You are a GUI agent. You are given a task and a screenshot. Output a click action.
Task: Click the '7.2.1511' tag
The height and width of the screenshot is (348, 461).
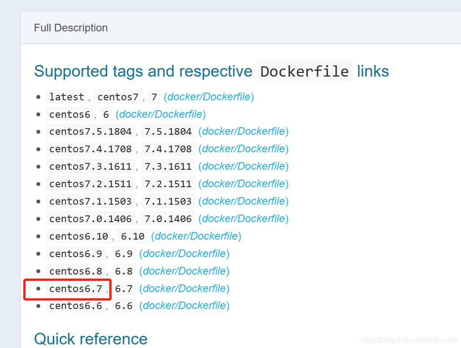point(168,184)
